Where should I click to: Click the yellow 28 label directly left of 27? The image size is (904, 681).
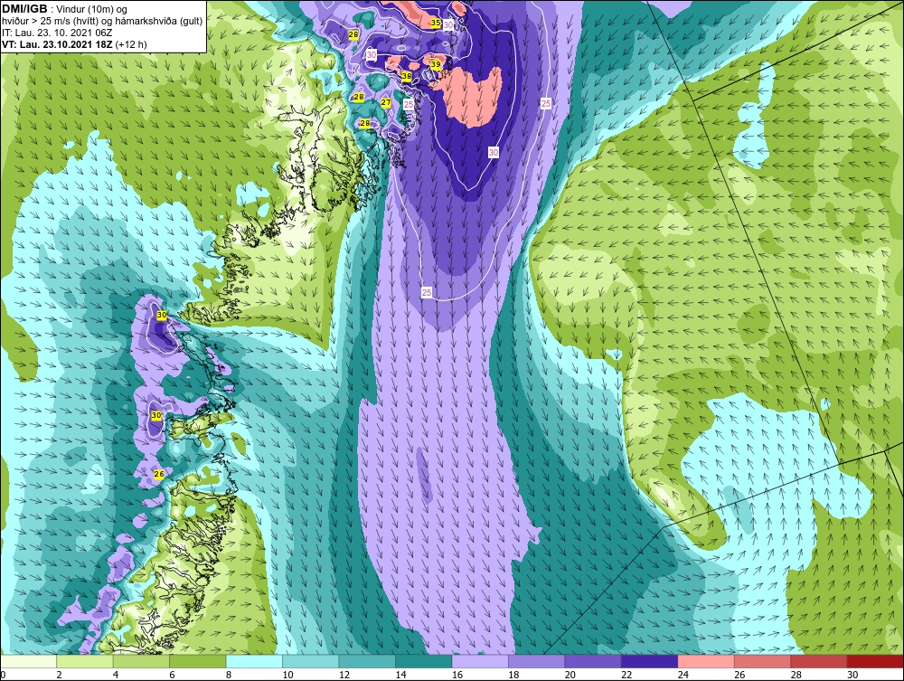tap(359, 97)
